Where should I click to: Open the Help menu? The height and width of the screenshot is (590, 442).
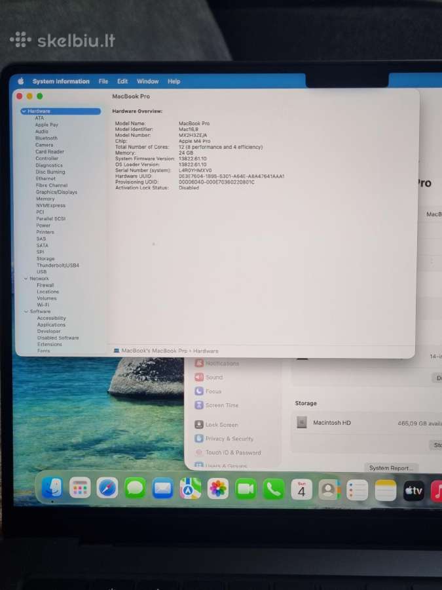point(174,81)
